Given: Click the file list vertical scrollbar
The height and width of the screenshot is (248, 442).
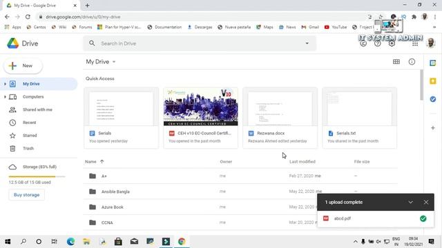Looking at the screenshot, I should (x=421, y=85).
